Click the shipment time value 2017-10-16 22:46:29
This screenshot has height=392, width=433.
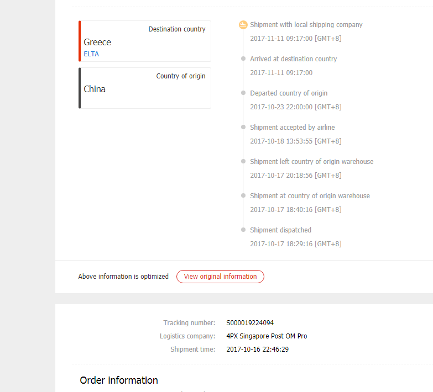[257, 349]
